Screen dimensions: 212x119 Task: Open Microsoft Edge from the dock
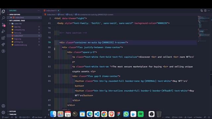(90, 114)
